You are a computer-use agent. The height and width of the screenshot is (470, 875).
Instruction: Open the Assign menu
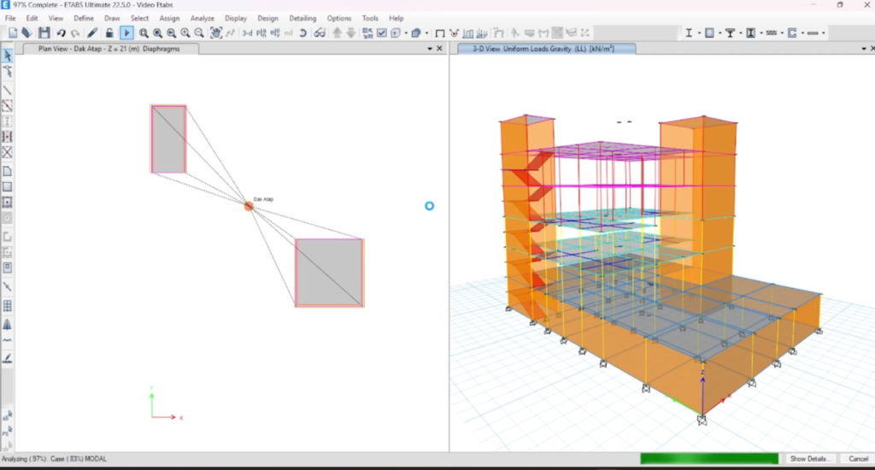pos(169,19)
